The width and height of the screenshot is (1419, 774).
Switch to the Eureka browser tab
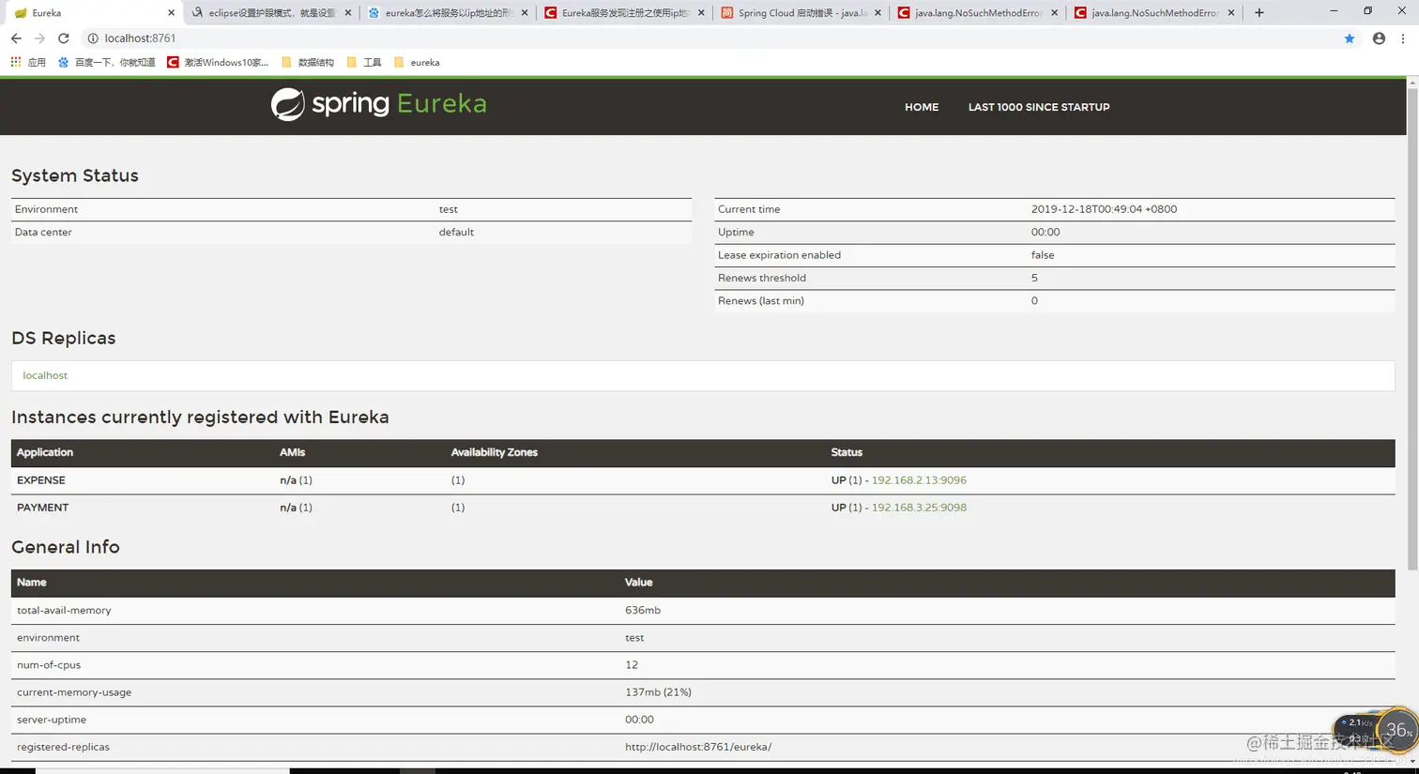coord(92,13)
